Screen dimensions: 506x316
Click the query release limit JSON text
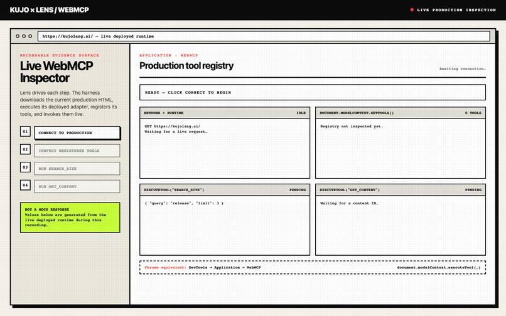coord(184,203)
